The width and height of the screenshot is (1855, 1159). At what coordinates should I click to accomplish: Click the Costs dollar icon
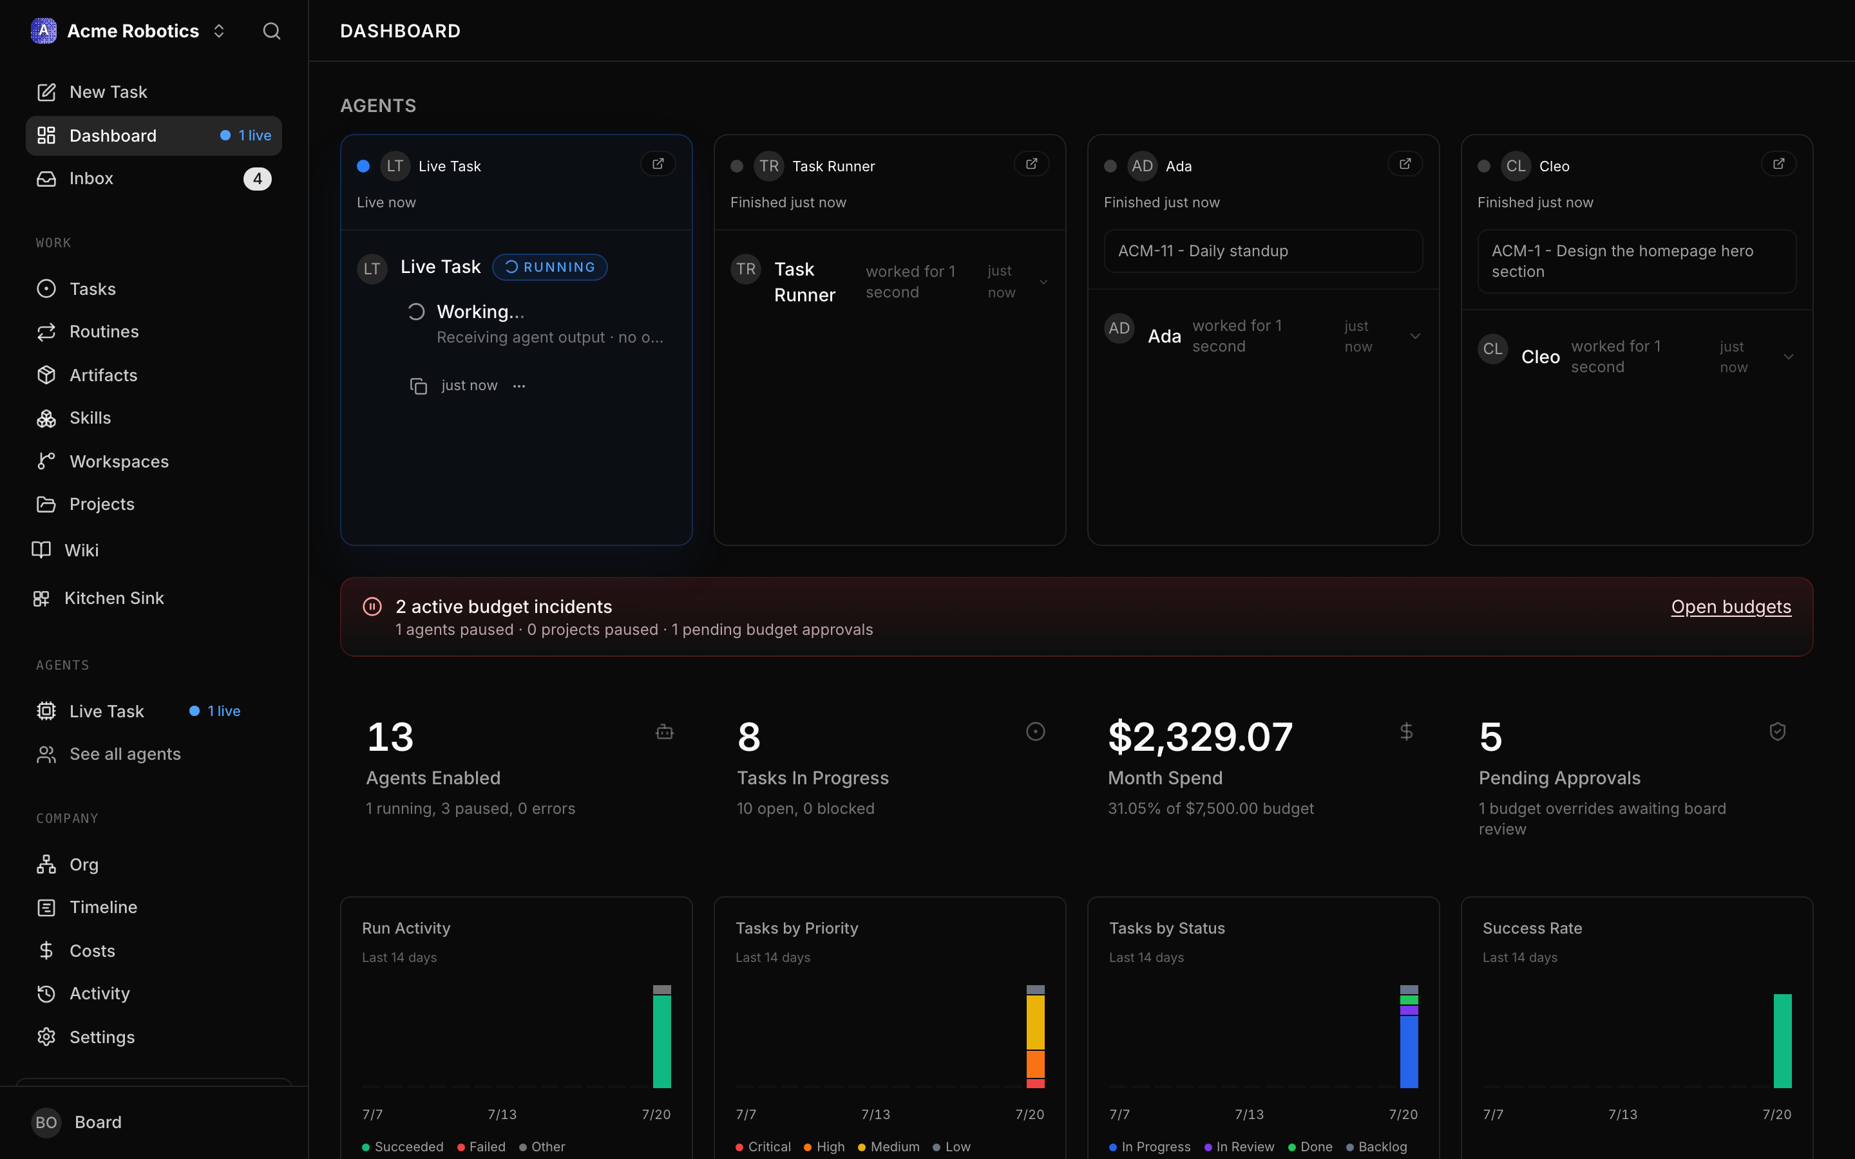coord(46,950)
